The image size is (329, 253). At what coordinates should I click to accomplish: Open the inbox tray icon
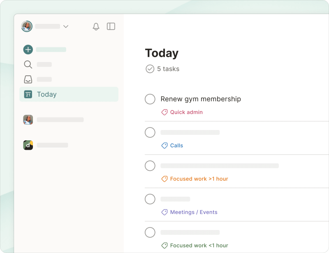click(28, 79)
